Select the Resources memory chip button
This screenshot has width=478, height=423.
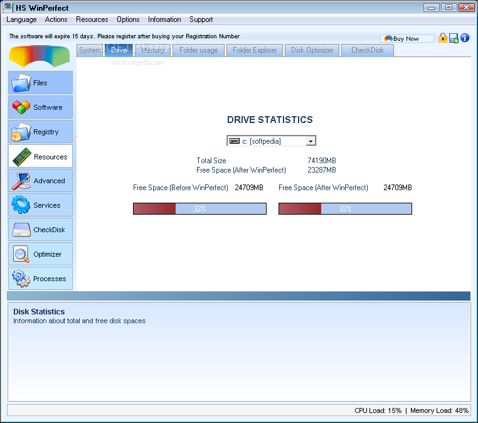coord(40,156)
